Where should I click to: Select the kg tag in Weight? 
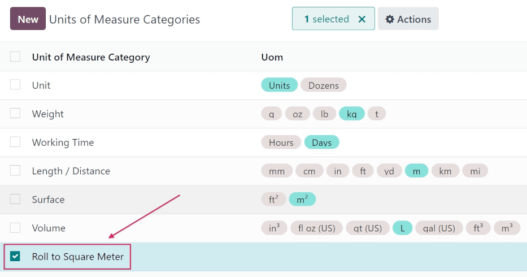(x=351, y=114)
